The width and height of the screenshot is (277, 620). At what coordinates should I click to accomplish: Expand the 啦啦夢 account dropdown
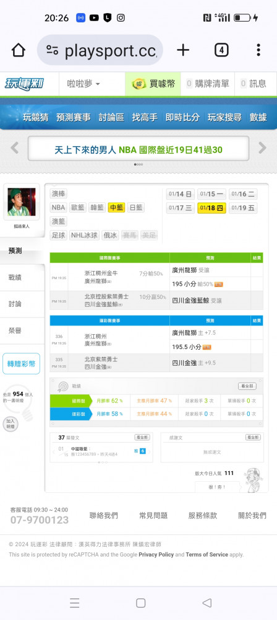pyautogui.click(x=83, y=84)
